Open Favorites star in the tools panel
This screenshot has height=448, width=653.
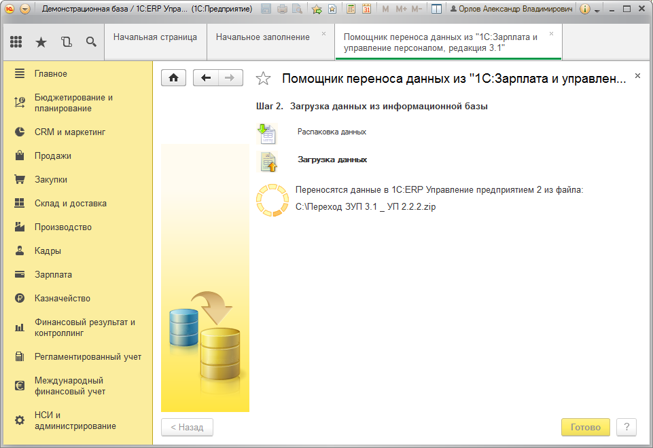click(x=41, y=42)
